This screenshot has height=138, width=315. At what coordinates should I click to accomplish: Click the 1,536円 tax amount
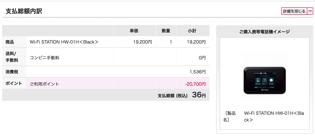click(x=198, y=72)
